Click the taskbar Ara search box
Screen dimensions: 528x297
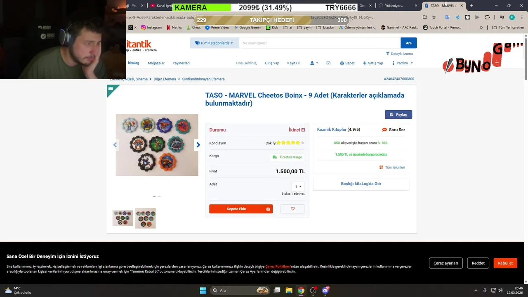click(x=240, y=290)
